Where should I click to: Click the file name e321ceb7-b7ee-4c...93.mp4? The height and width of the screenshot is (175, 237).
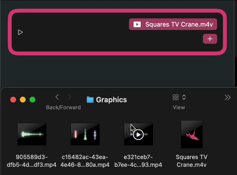click(x=138, y=161)
